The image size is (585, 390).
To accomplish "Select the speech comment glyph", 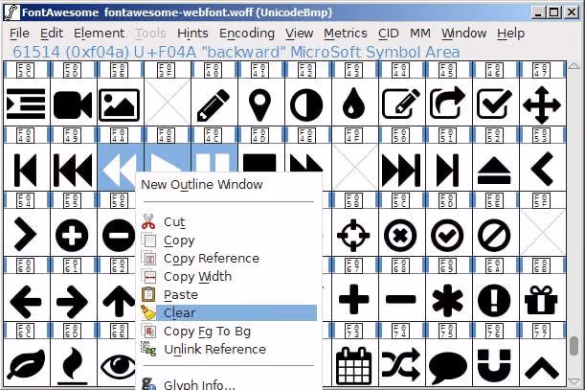I will [x=448, y=368].
